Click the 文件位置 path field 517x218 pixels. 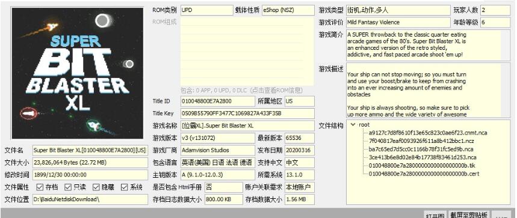90,199
